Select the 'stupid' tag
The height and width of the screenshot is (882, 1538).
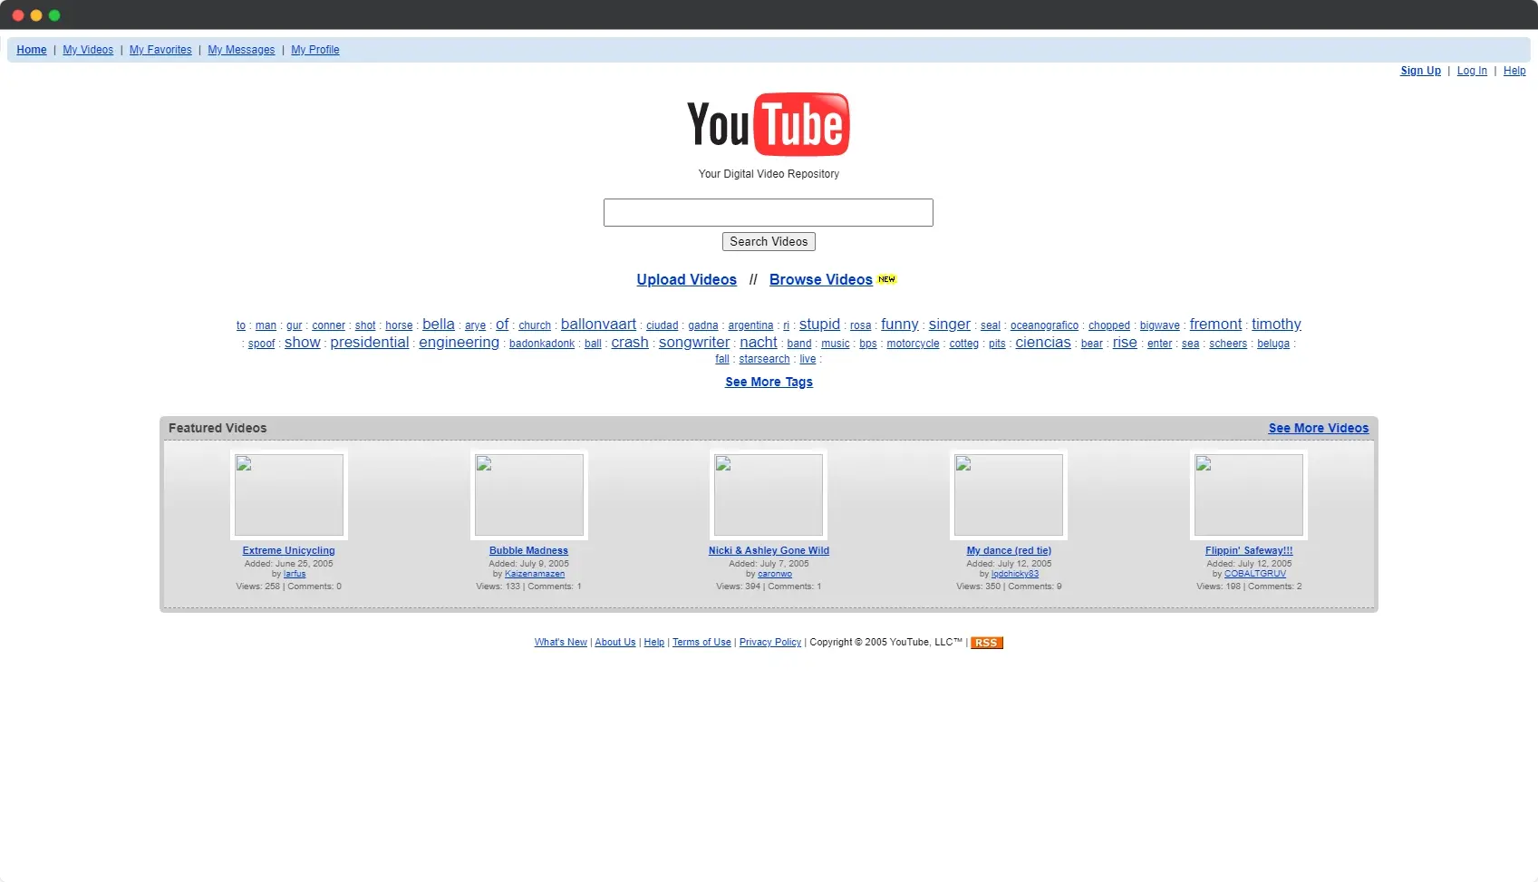(x=819, y=325)
